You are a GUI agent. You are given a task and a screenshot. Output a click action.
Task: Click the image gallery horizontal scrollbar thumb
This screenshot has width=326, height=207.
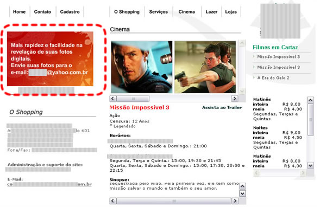click(133, 99)
